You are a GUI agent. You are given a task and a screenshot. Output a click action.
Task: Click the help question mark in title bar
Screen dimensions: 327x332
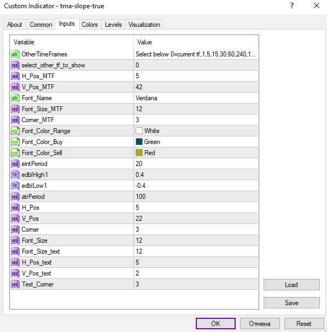pyautogui.click(x=292, y=5)
